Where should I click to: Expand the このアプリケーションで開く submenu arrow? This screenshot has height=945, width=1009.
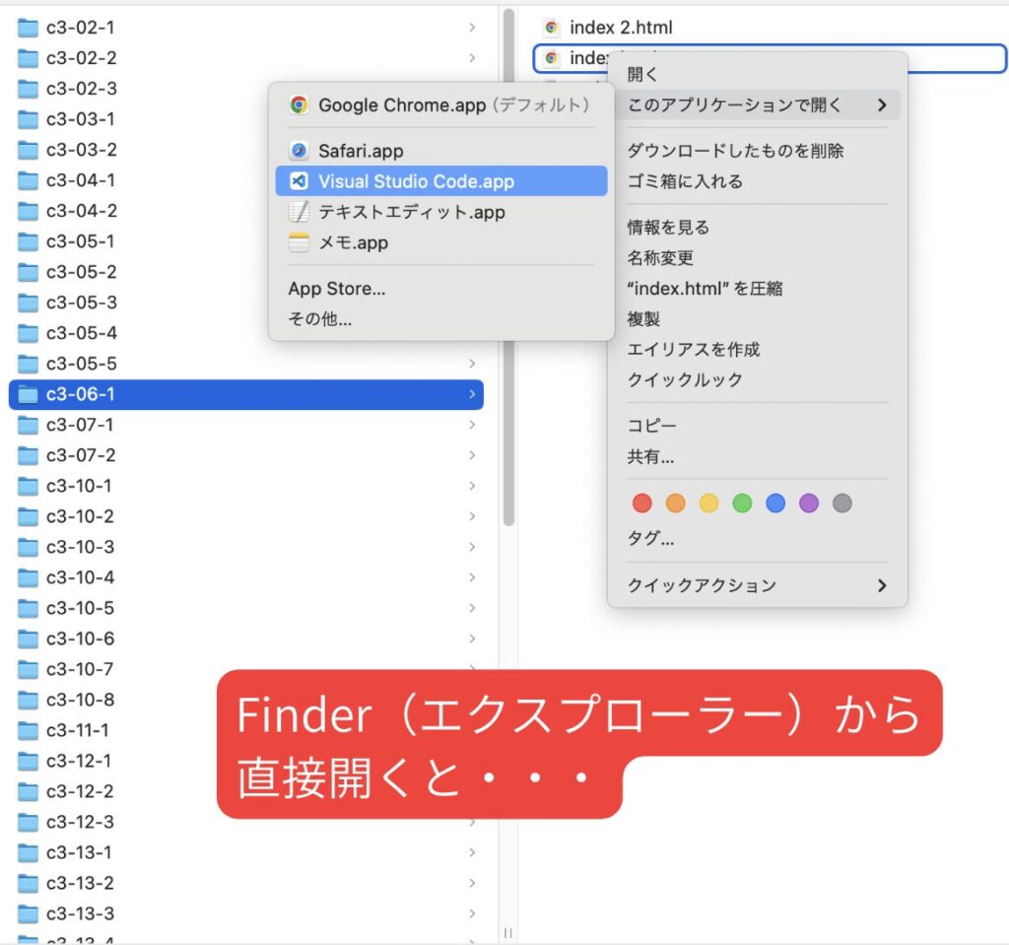(882, 104)
